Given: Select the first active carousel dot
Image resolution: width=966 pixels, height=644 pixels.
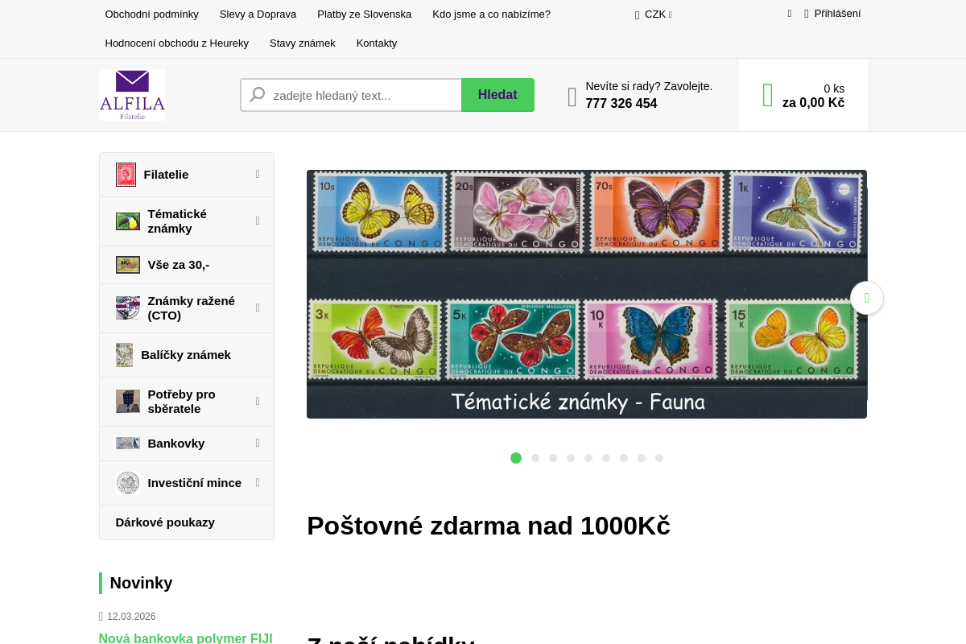Looking at the screenshot, I should (516, 458).
